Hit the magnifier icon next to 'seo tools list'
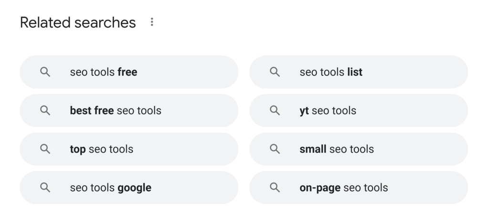 (275, 72)
